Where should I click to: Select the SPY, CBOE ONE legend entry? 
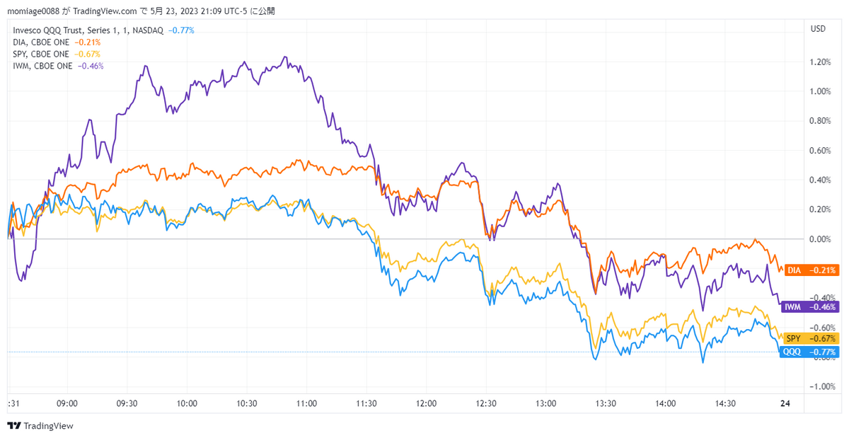coord(42,54)
